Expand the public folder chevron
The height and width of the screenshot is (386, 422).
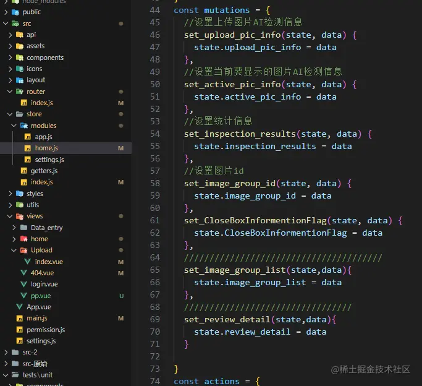[x=6, y=12]
